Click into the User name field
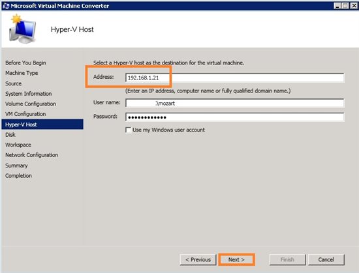 [x=235, y=103]
